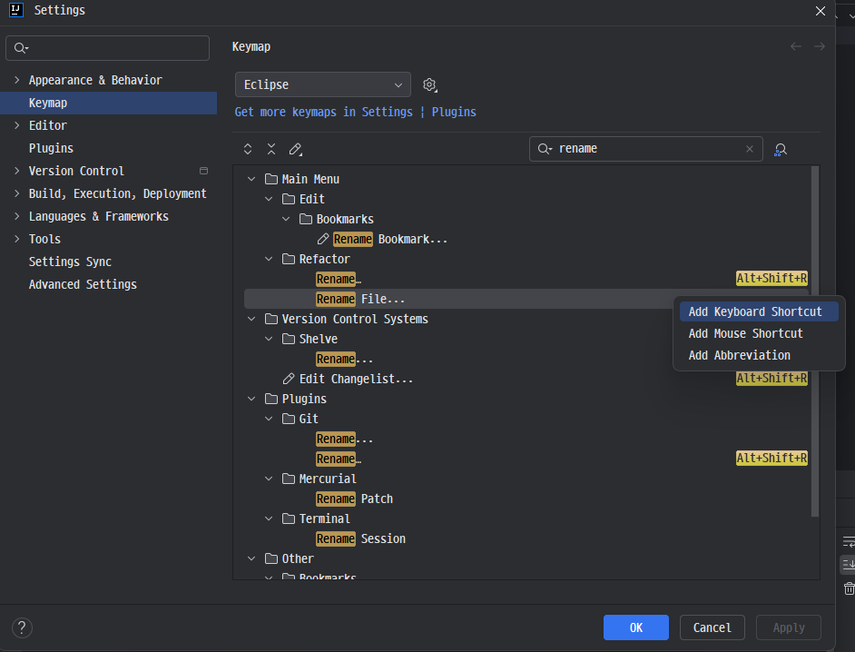Click the Find Actions by Shortcut magnifier icon
Viewport: 855px width, 652px height.
780,148
